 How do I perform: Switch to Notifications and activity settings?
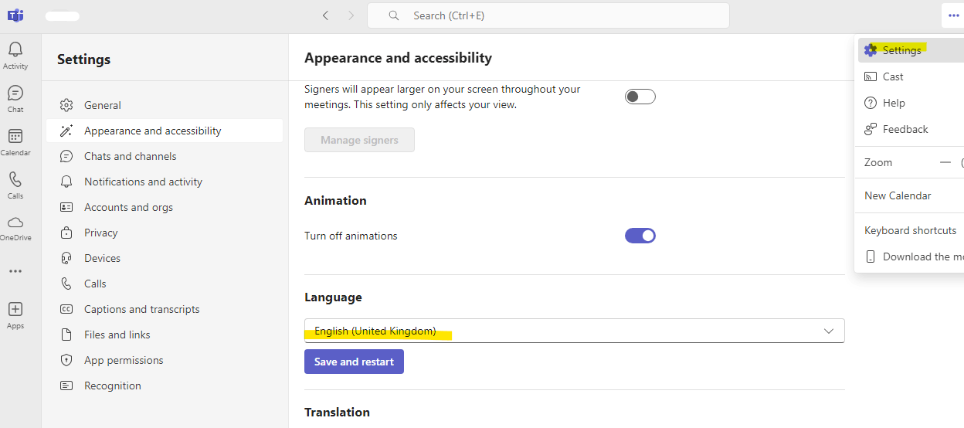pyautogui.click(x=143, y=182)
